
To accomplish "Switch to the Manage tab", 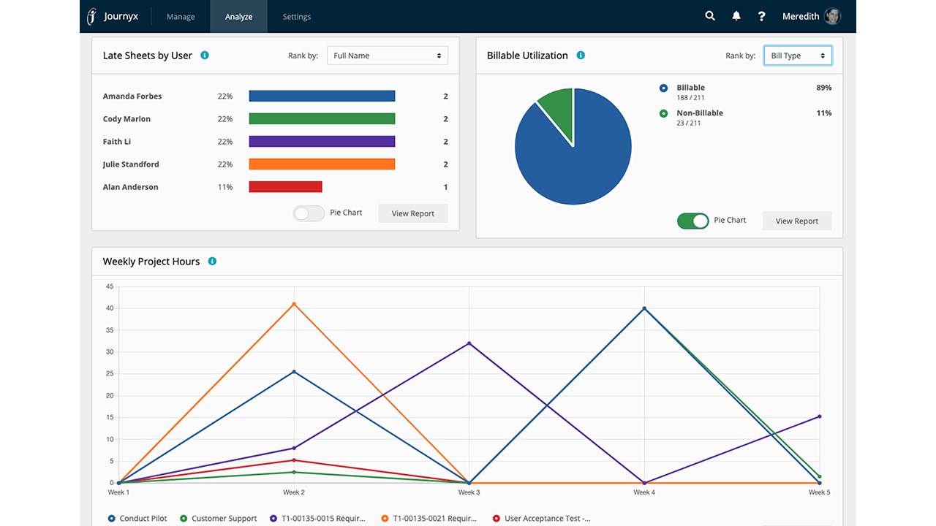I will 181,16.
